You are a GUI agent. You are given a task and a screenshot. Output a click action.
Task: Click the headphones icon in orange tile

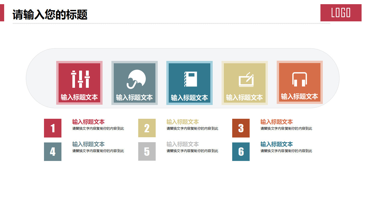(x=299, y=79)
